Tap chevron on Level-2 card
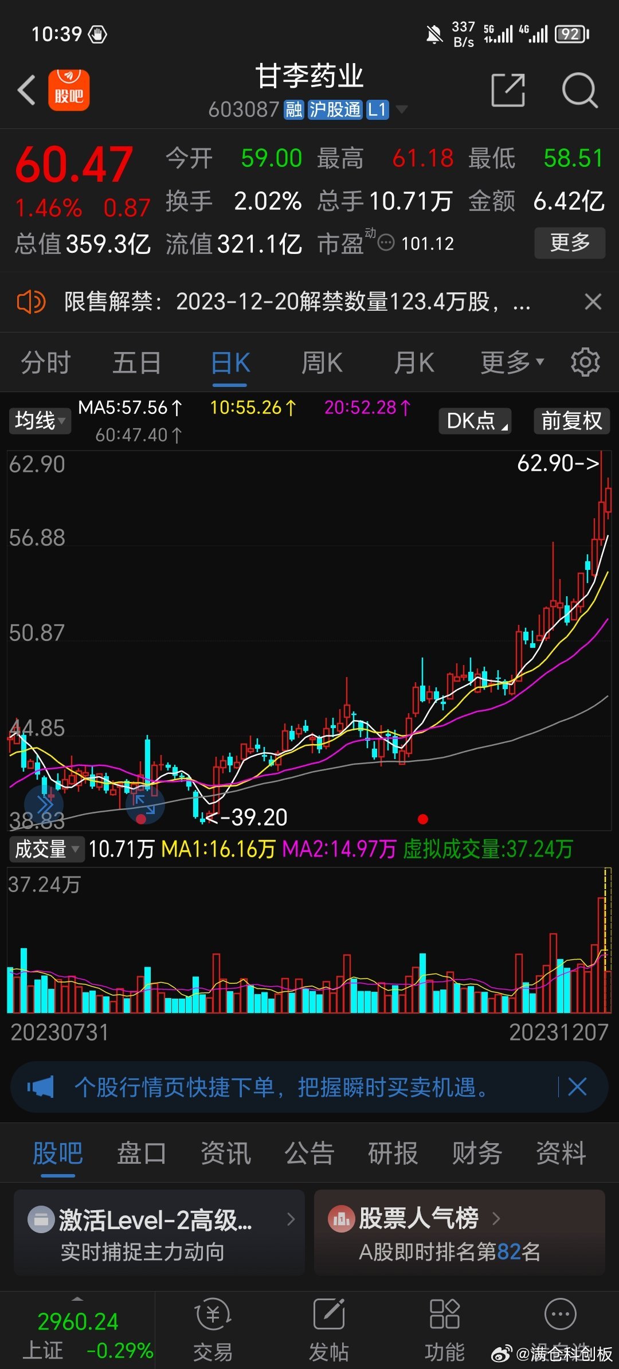The width and height of the screenshot is (619, 1369). (x=291, y=1218)
